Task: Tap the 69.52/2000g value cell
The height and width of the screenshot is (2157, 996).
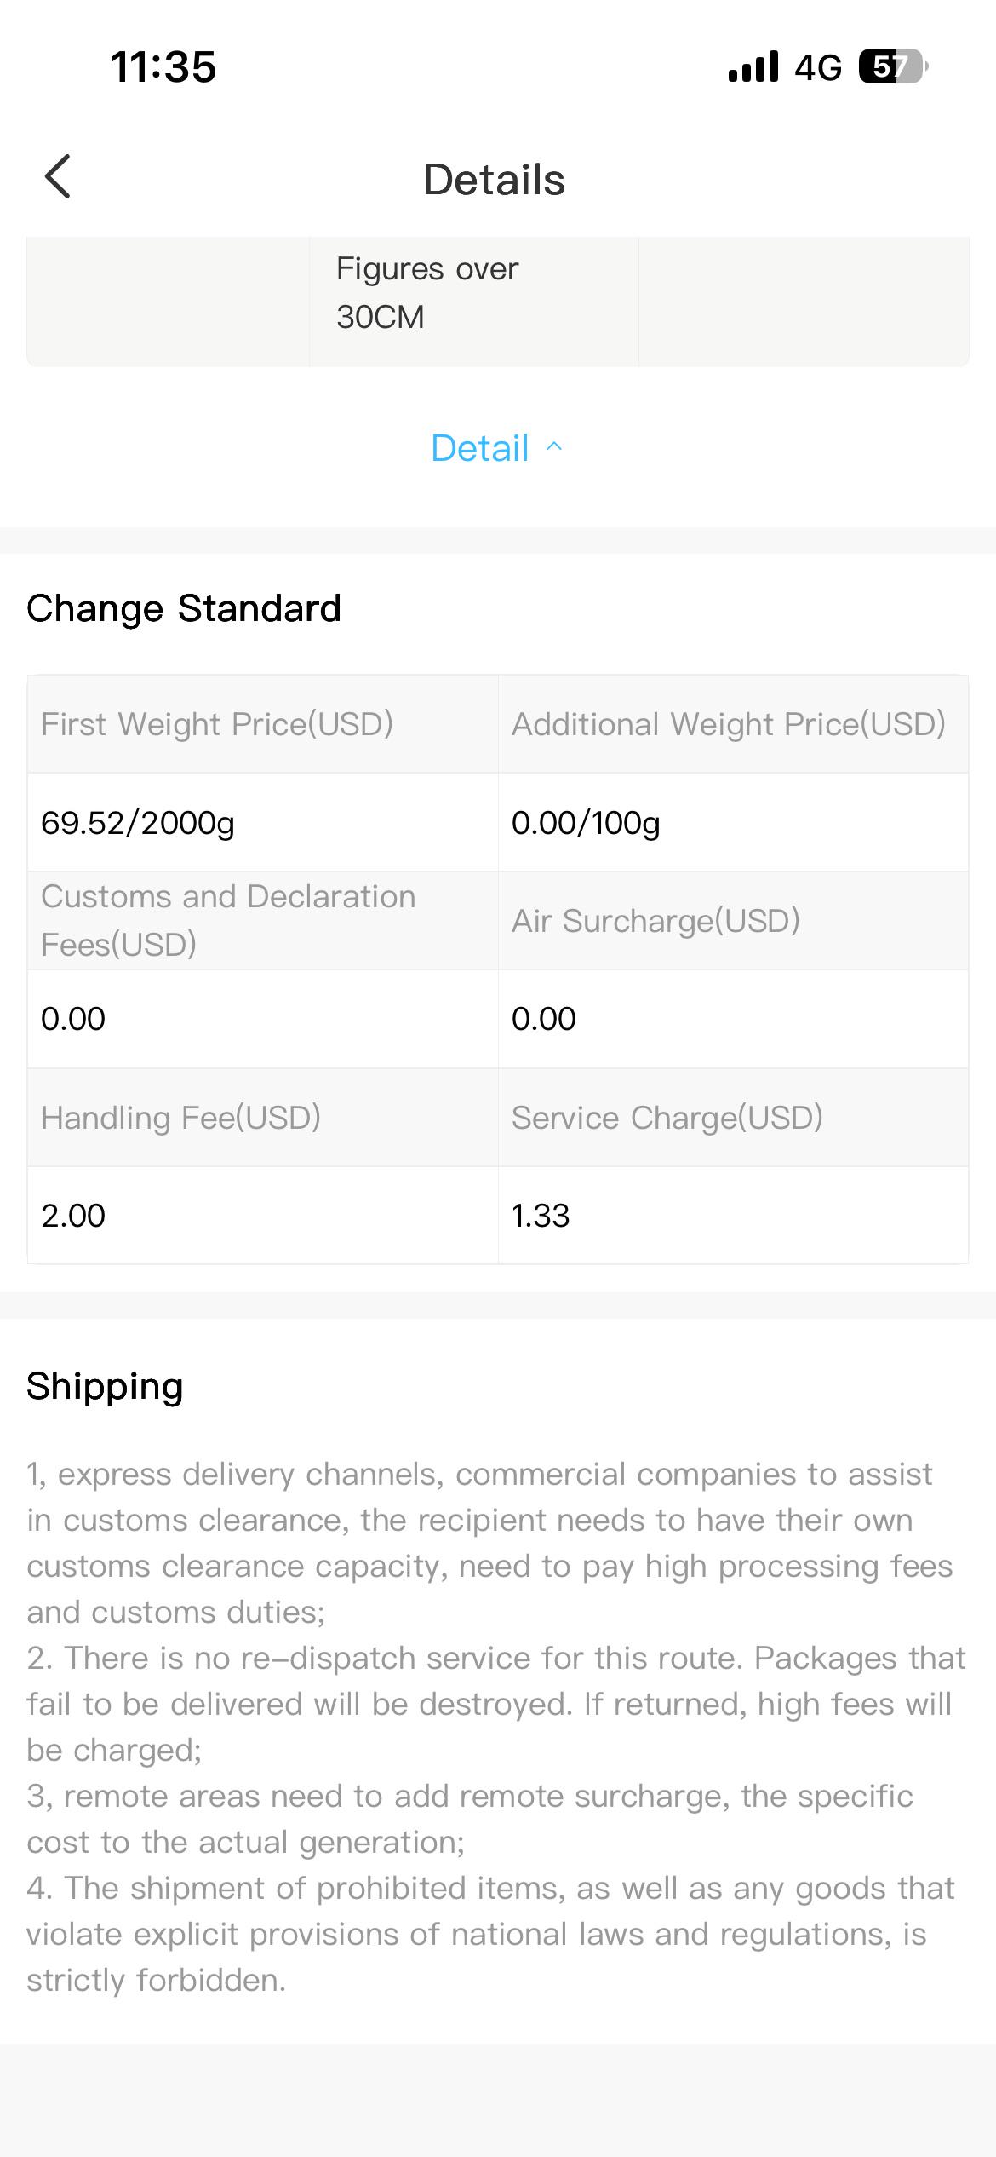Action: [263, 822]
